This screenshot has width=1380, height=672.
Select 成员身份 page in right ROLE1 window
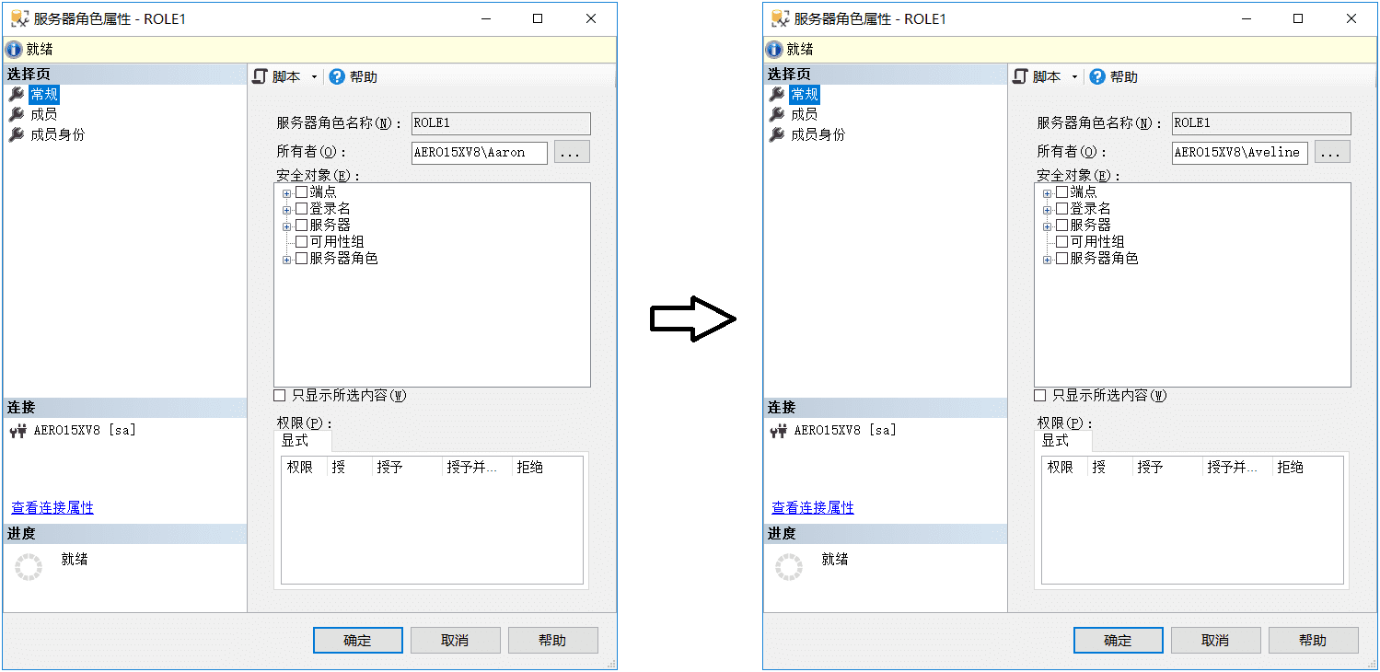click(818, 134)
